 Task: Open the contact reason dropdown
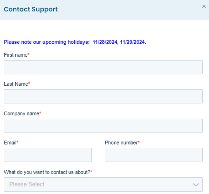(x=103, y=184)
